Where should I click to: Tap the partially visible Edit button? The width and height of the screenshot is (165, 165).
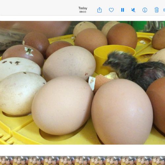[x=164, y=10]
